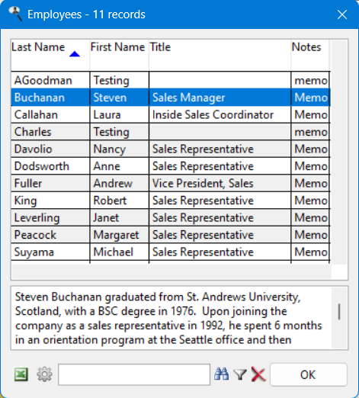Open Memo cell for Suyama row

point(310,252)
